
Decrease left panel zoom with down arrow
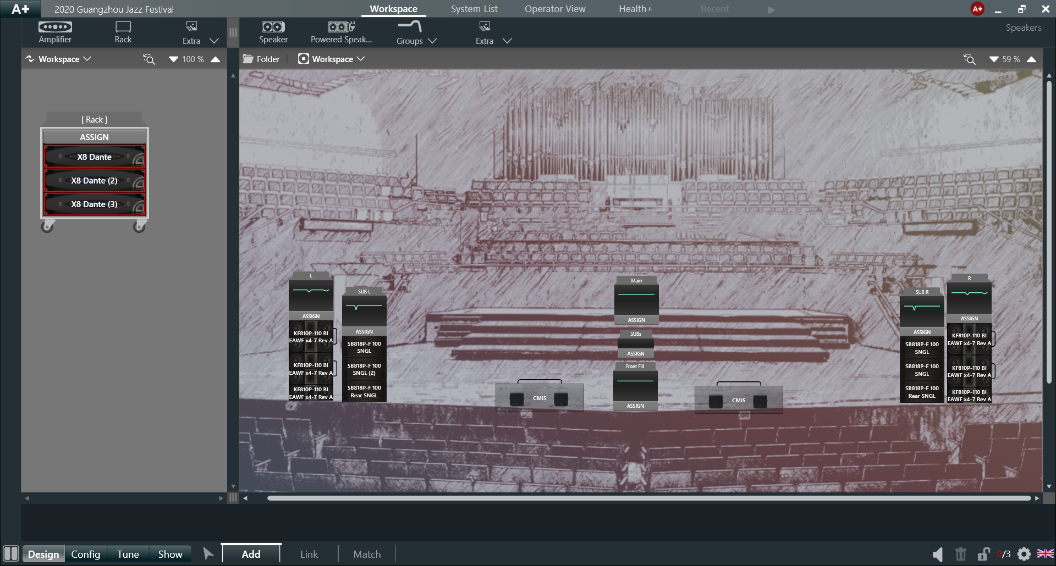point(173,59)
